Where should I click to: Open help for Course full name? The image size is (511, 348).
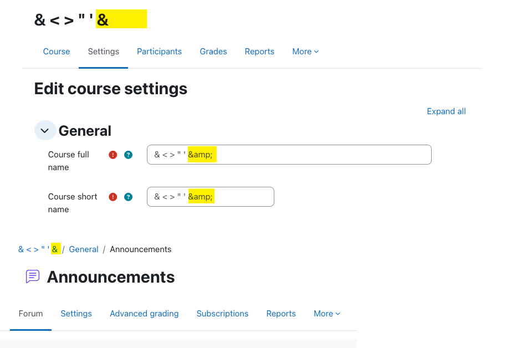129,155
